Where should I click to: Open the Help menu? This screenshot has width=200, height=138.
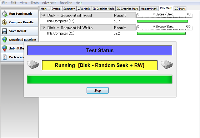click(79, 3)
